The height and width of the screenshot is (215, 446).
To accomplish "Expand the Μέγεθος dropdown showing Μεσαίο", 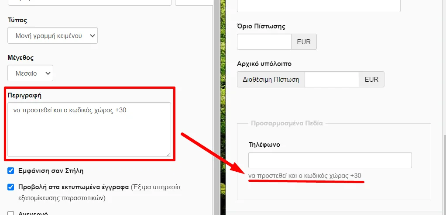I will 30,73.
